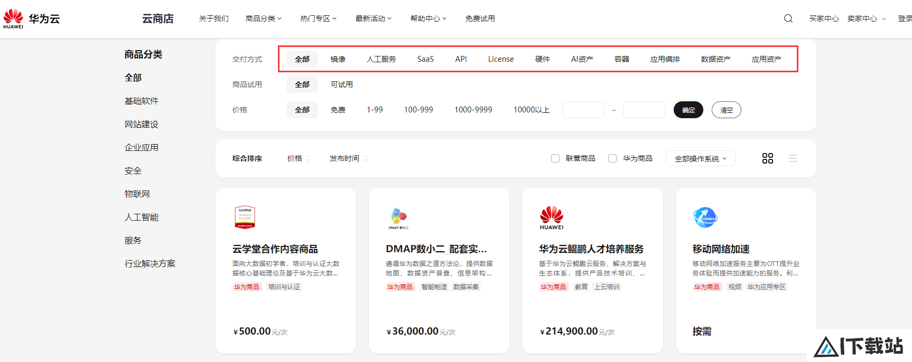Select 容器 delivery method

(622, 59)
